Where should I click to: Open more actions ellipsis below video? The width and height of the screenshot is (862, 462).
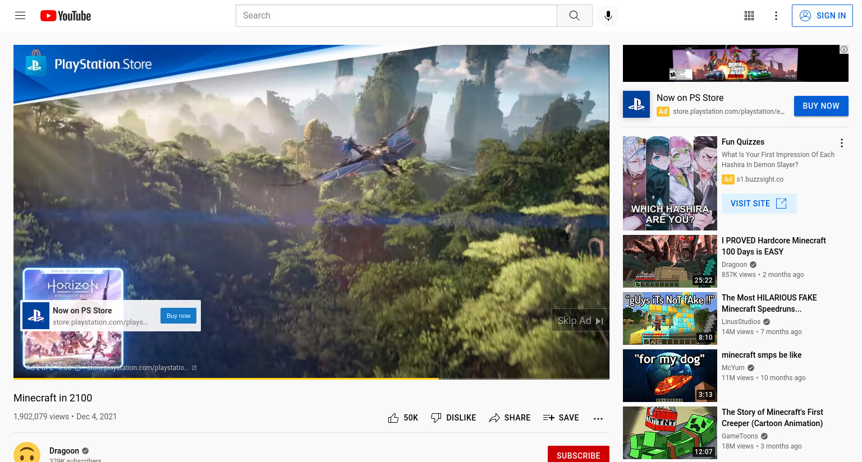click(598, 418)
